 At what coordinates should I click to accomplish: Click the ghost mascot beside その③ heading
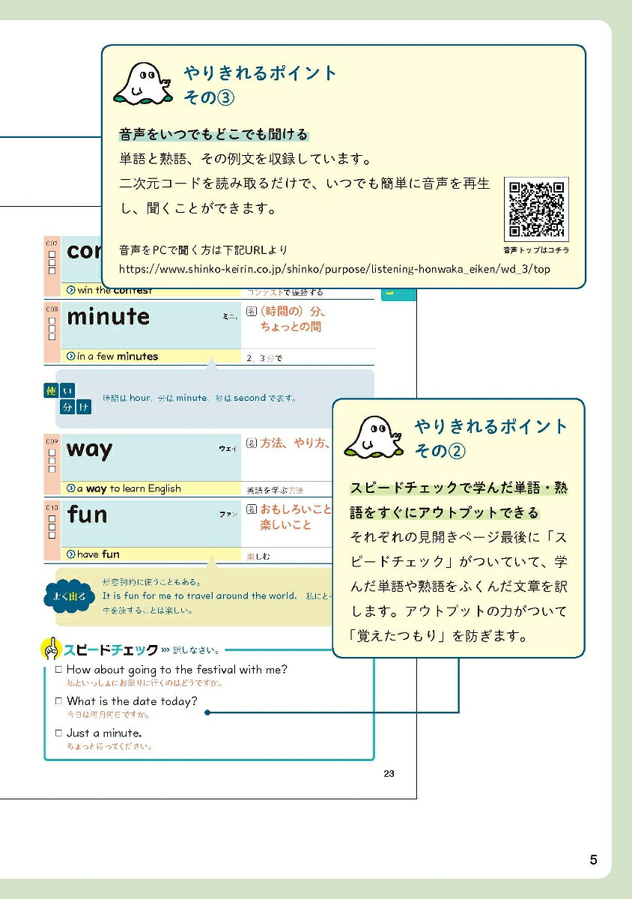click(x=143, y=84)
